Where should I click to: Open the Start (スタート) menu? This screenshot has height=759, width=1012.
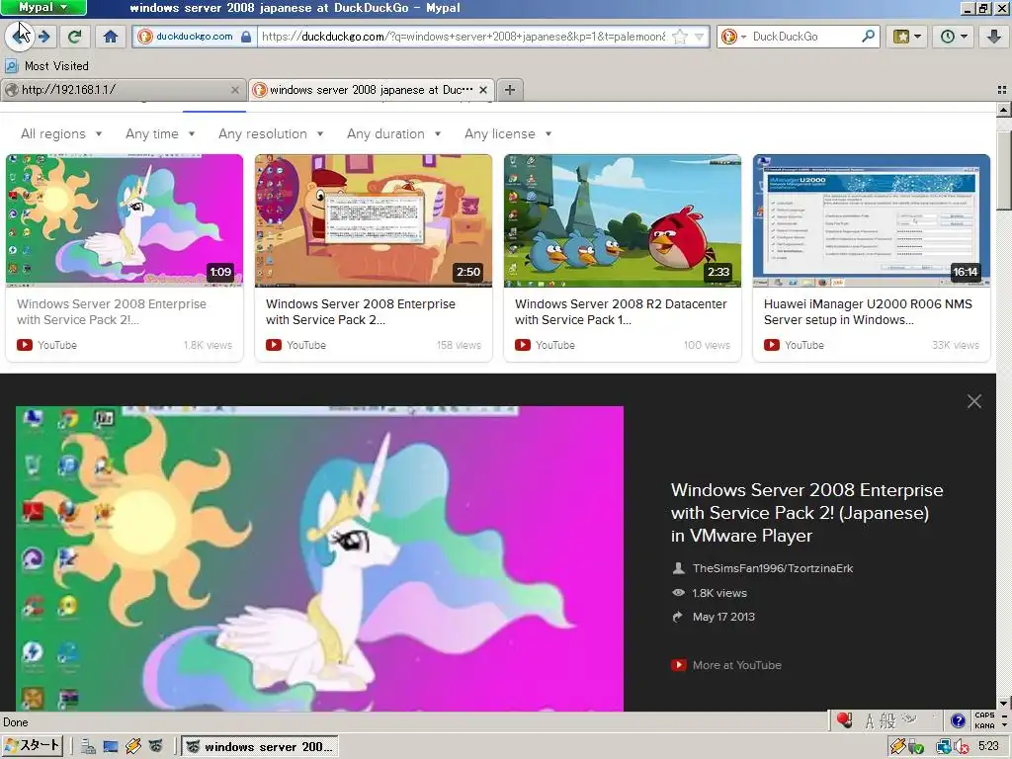(33, 746)
